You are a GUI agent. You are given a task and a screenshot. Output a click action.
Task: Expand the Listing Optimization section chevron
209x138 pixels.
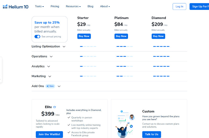64,47
